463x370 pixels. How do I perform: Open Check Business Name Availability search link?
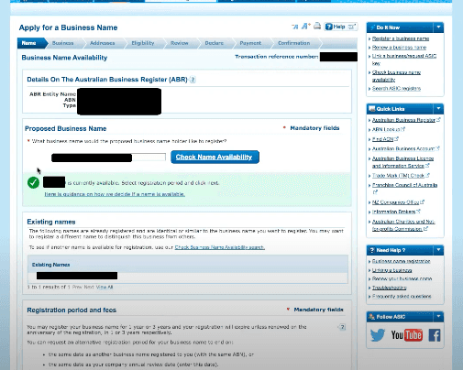click(x=220, y=247)
